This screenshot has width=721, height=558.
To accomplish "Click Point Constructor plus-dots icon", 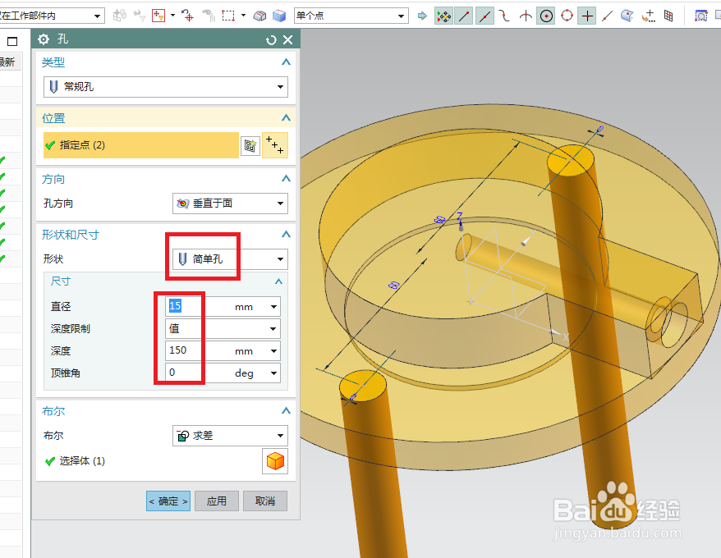I will (x=649, y=16).
